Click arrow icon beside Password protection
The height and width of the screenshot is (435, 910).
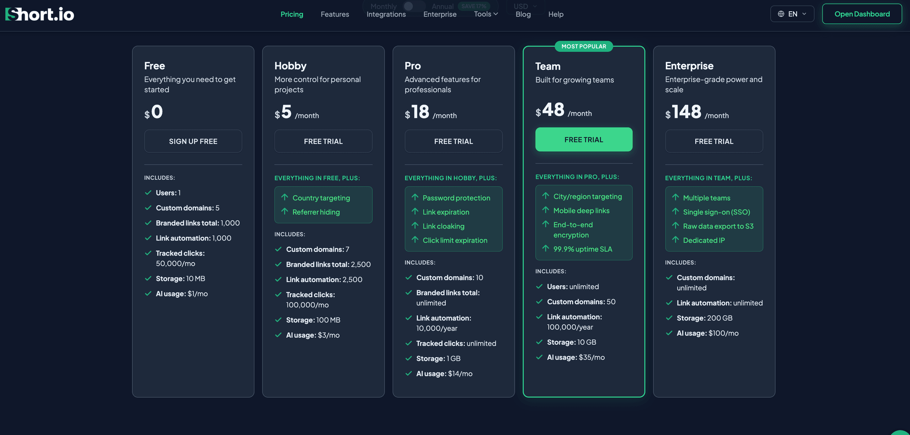pyautogui.click(x=415, y=197)
